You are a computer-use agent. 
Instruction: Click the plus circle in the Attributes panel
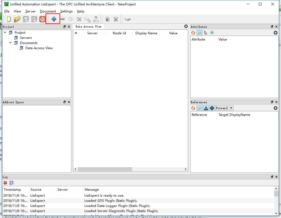pyautogui.click(x=275, y=33)
